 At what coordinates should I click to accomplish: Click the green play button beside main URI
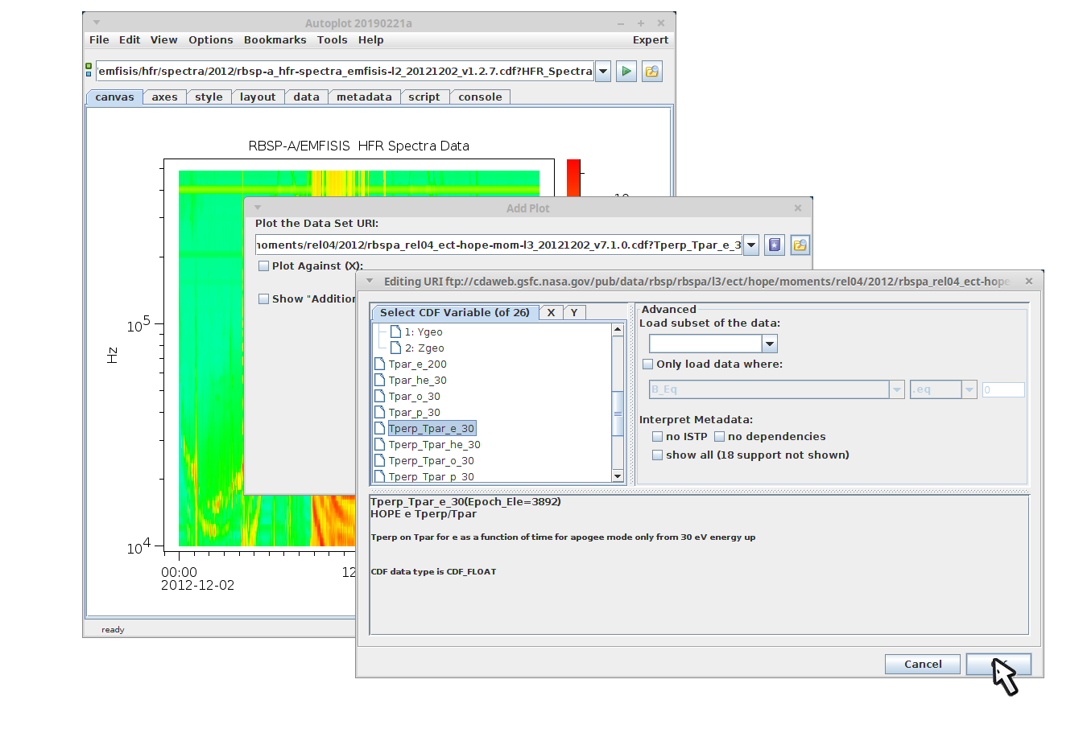click(626, 72)
